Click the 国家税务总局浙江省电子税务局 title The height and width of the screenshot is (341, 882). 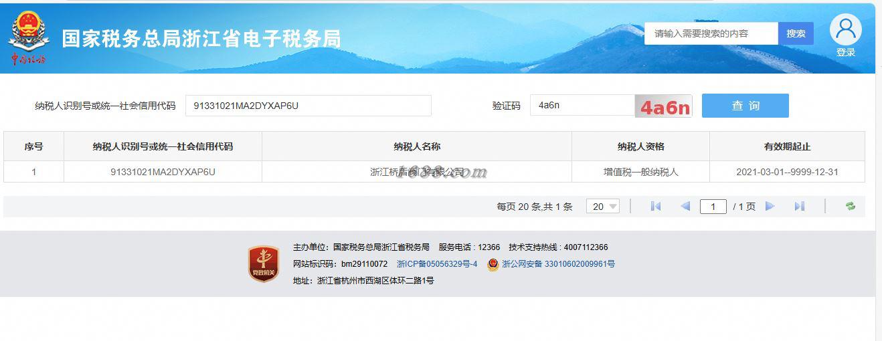coord(201,39)
